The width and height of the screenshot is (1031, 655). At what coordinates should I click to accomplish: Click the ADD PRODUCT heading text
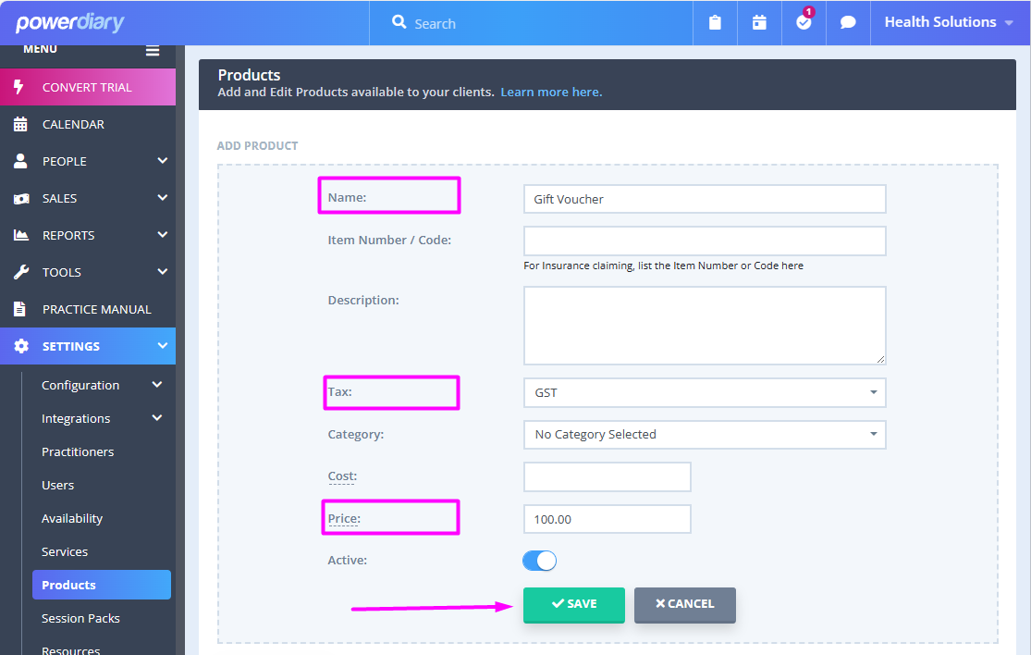[257, 146]
